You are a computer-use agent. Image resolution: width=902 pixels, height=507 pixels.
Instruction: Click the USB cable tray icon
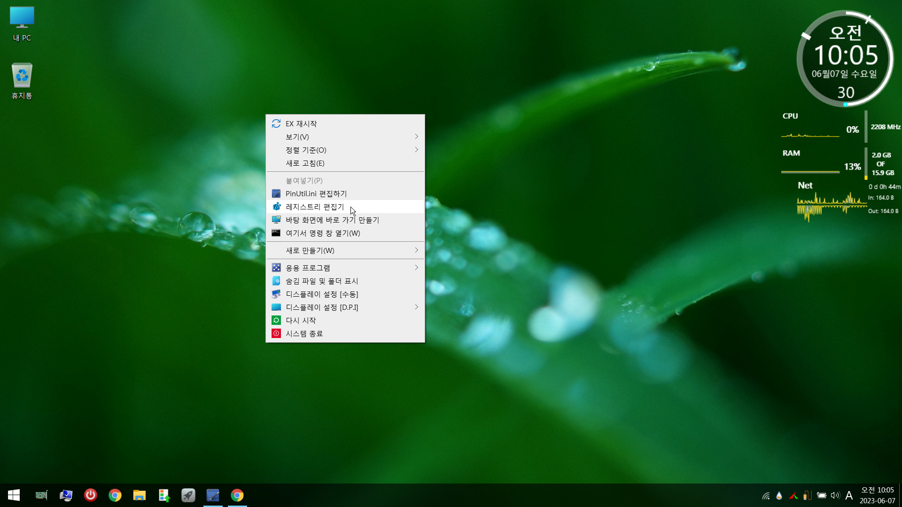[808, 495]
